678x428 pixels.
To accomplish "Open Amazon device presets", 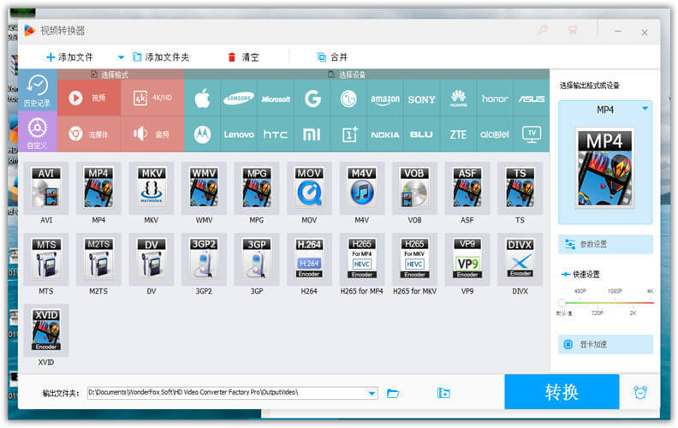I will pos(385,98).
